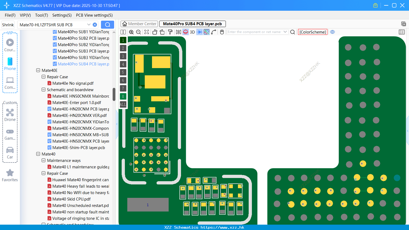
Task: Select the curve trace tool
Action: [214, 32]
